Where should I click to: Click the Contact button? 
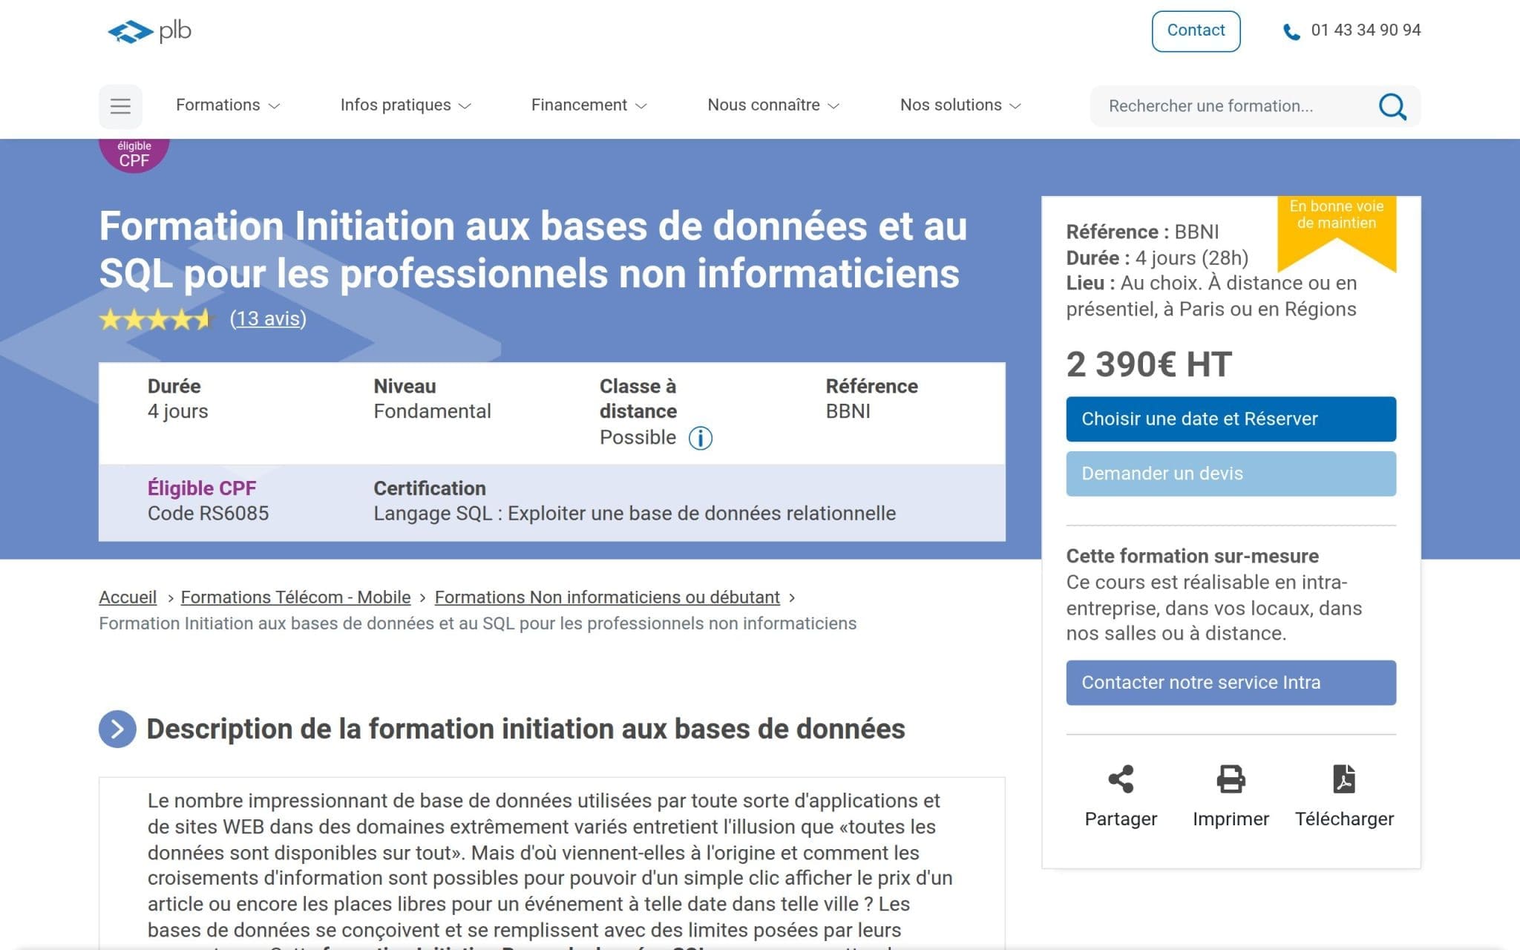1196,31
